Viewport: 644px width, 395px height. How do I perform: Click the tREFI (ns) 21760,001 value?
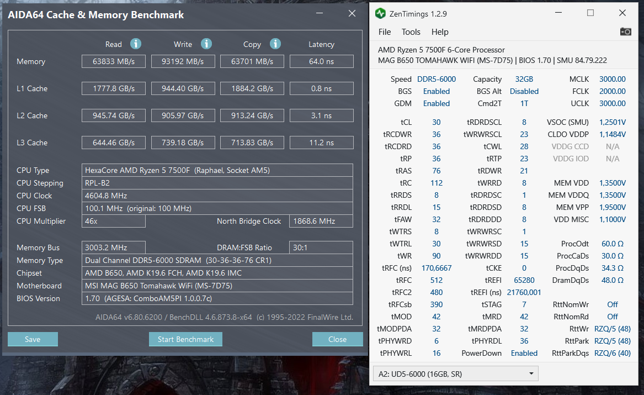coord(524,292)
